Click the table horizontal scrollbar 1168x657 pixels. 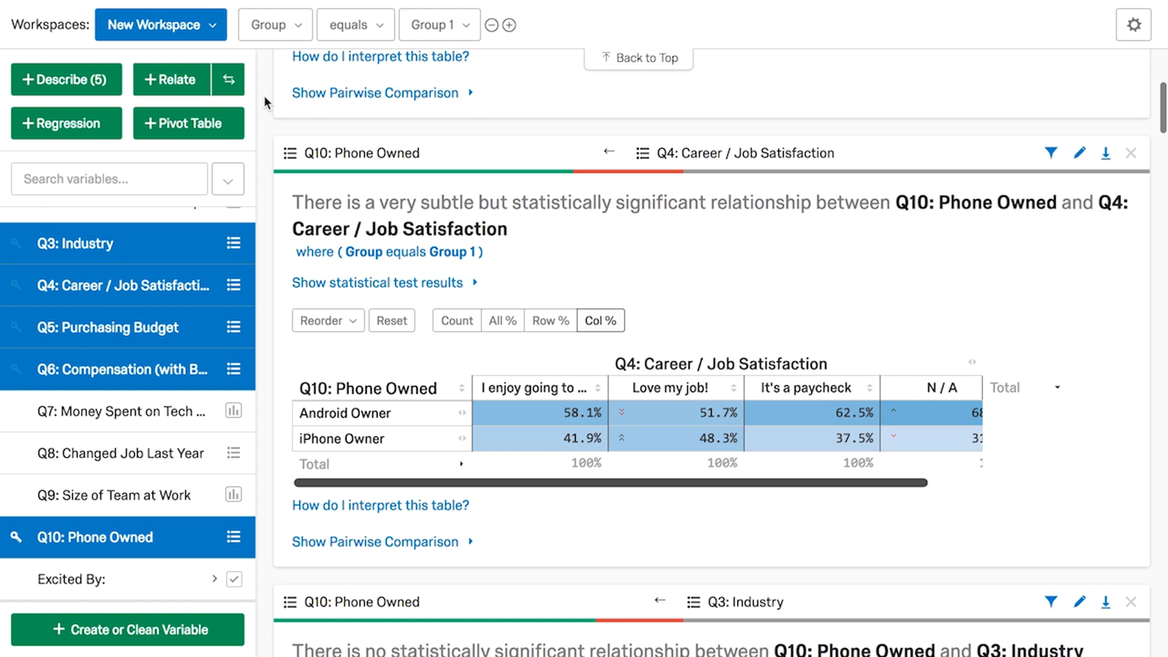pyautogui.click(x=611, y=483)
